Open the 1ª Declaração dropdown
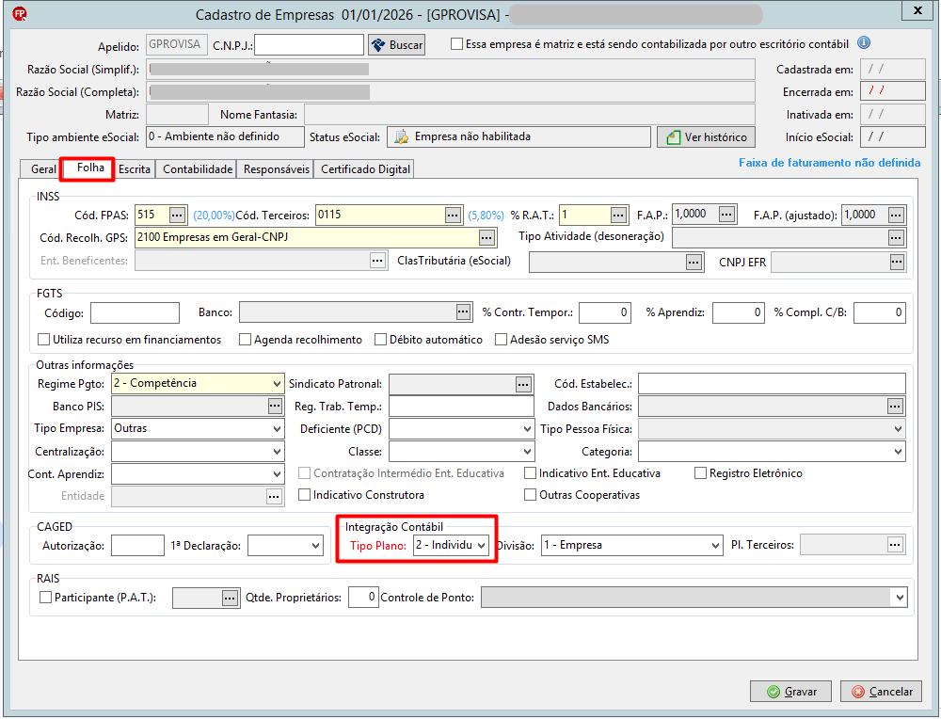Viewport: 941px width, 719px height. 316,546
